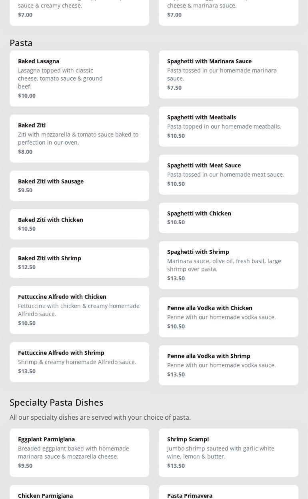Open Spaghetti with Marinara Sauce item
This screenshot has width=308, height=499.
228,74
